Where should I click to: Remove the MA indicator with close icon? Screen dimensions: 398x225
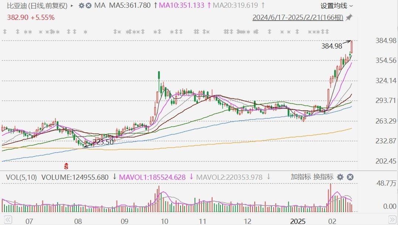pyautogui.click(x=89, y=6)
